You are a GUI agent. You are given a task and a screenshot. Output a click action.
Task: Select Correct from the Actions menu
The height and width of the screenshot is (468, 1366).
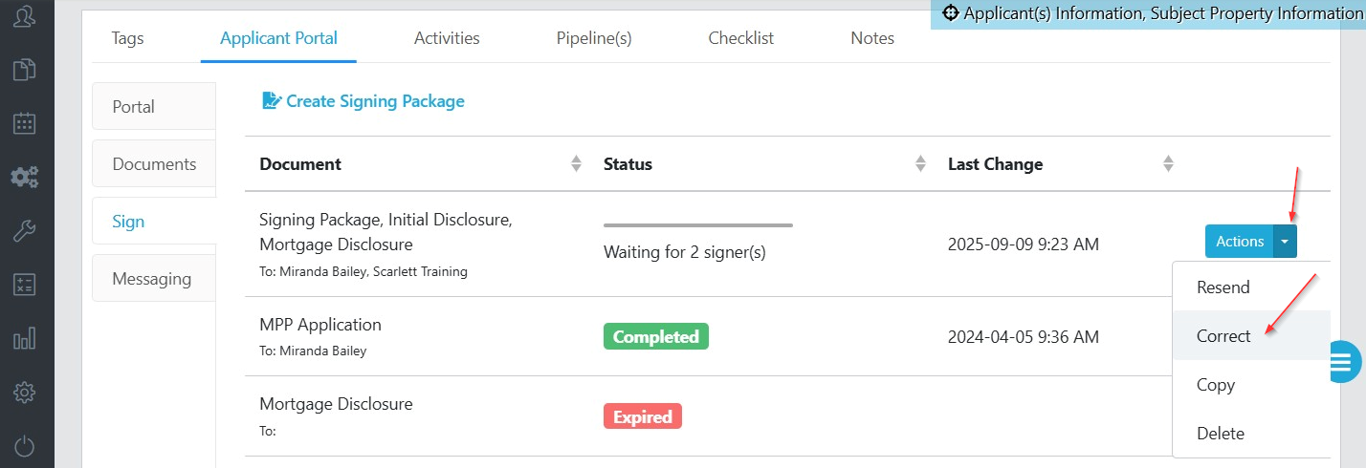[1223, 336]
